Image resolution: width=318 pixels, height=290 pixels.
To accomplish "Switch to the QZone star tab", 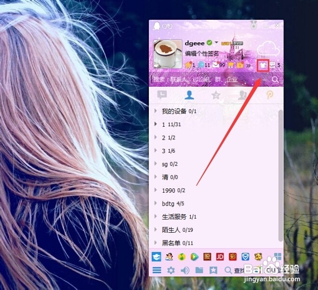I will click(x=216, y=95).
